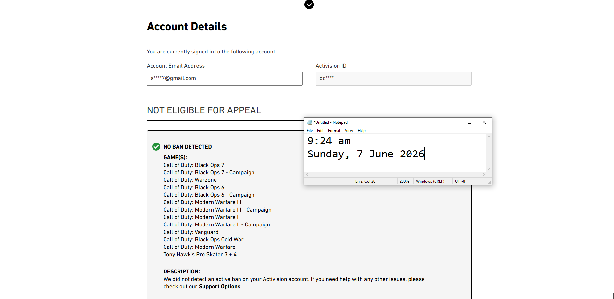Click the 230% zoom level in status bar
Screen dimensions: 614x299
click(x=404, y=181)
